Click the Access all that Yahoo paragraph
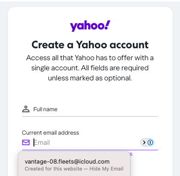180x176 pixels. [x=90, y=68]
